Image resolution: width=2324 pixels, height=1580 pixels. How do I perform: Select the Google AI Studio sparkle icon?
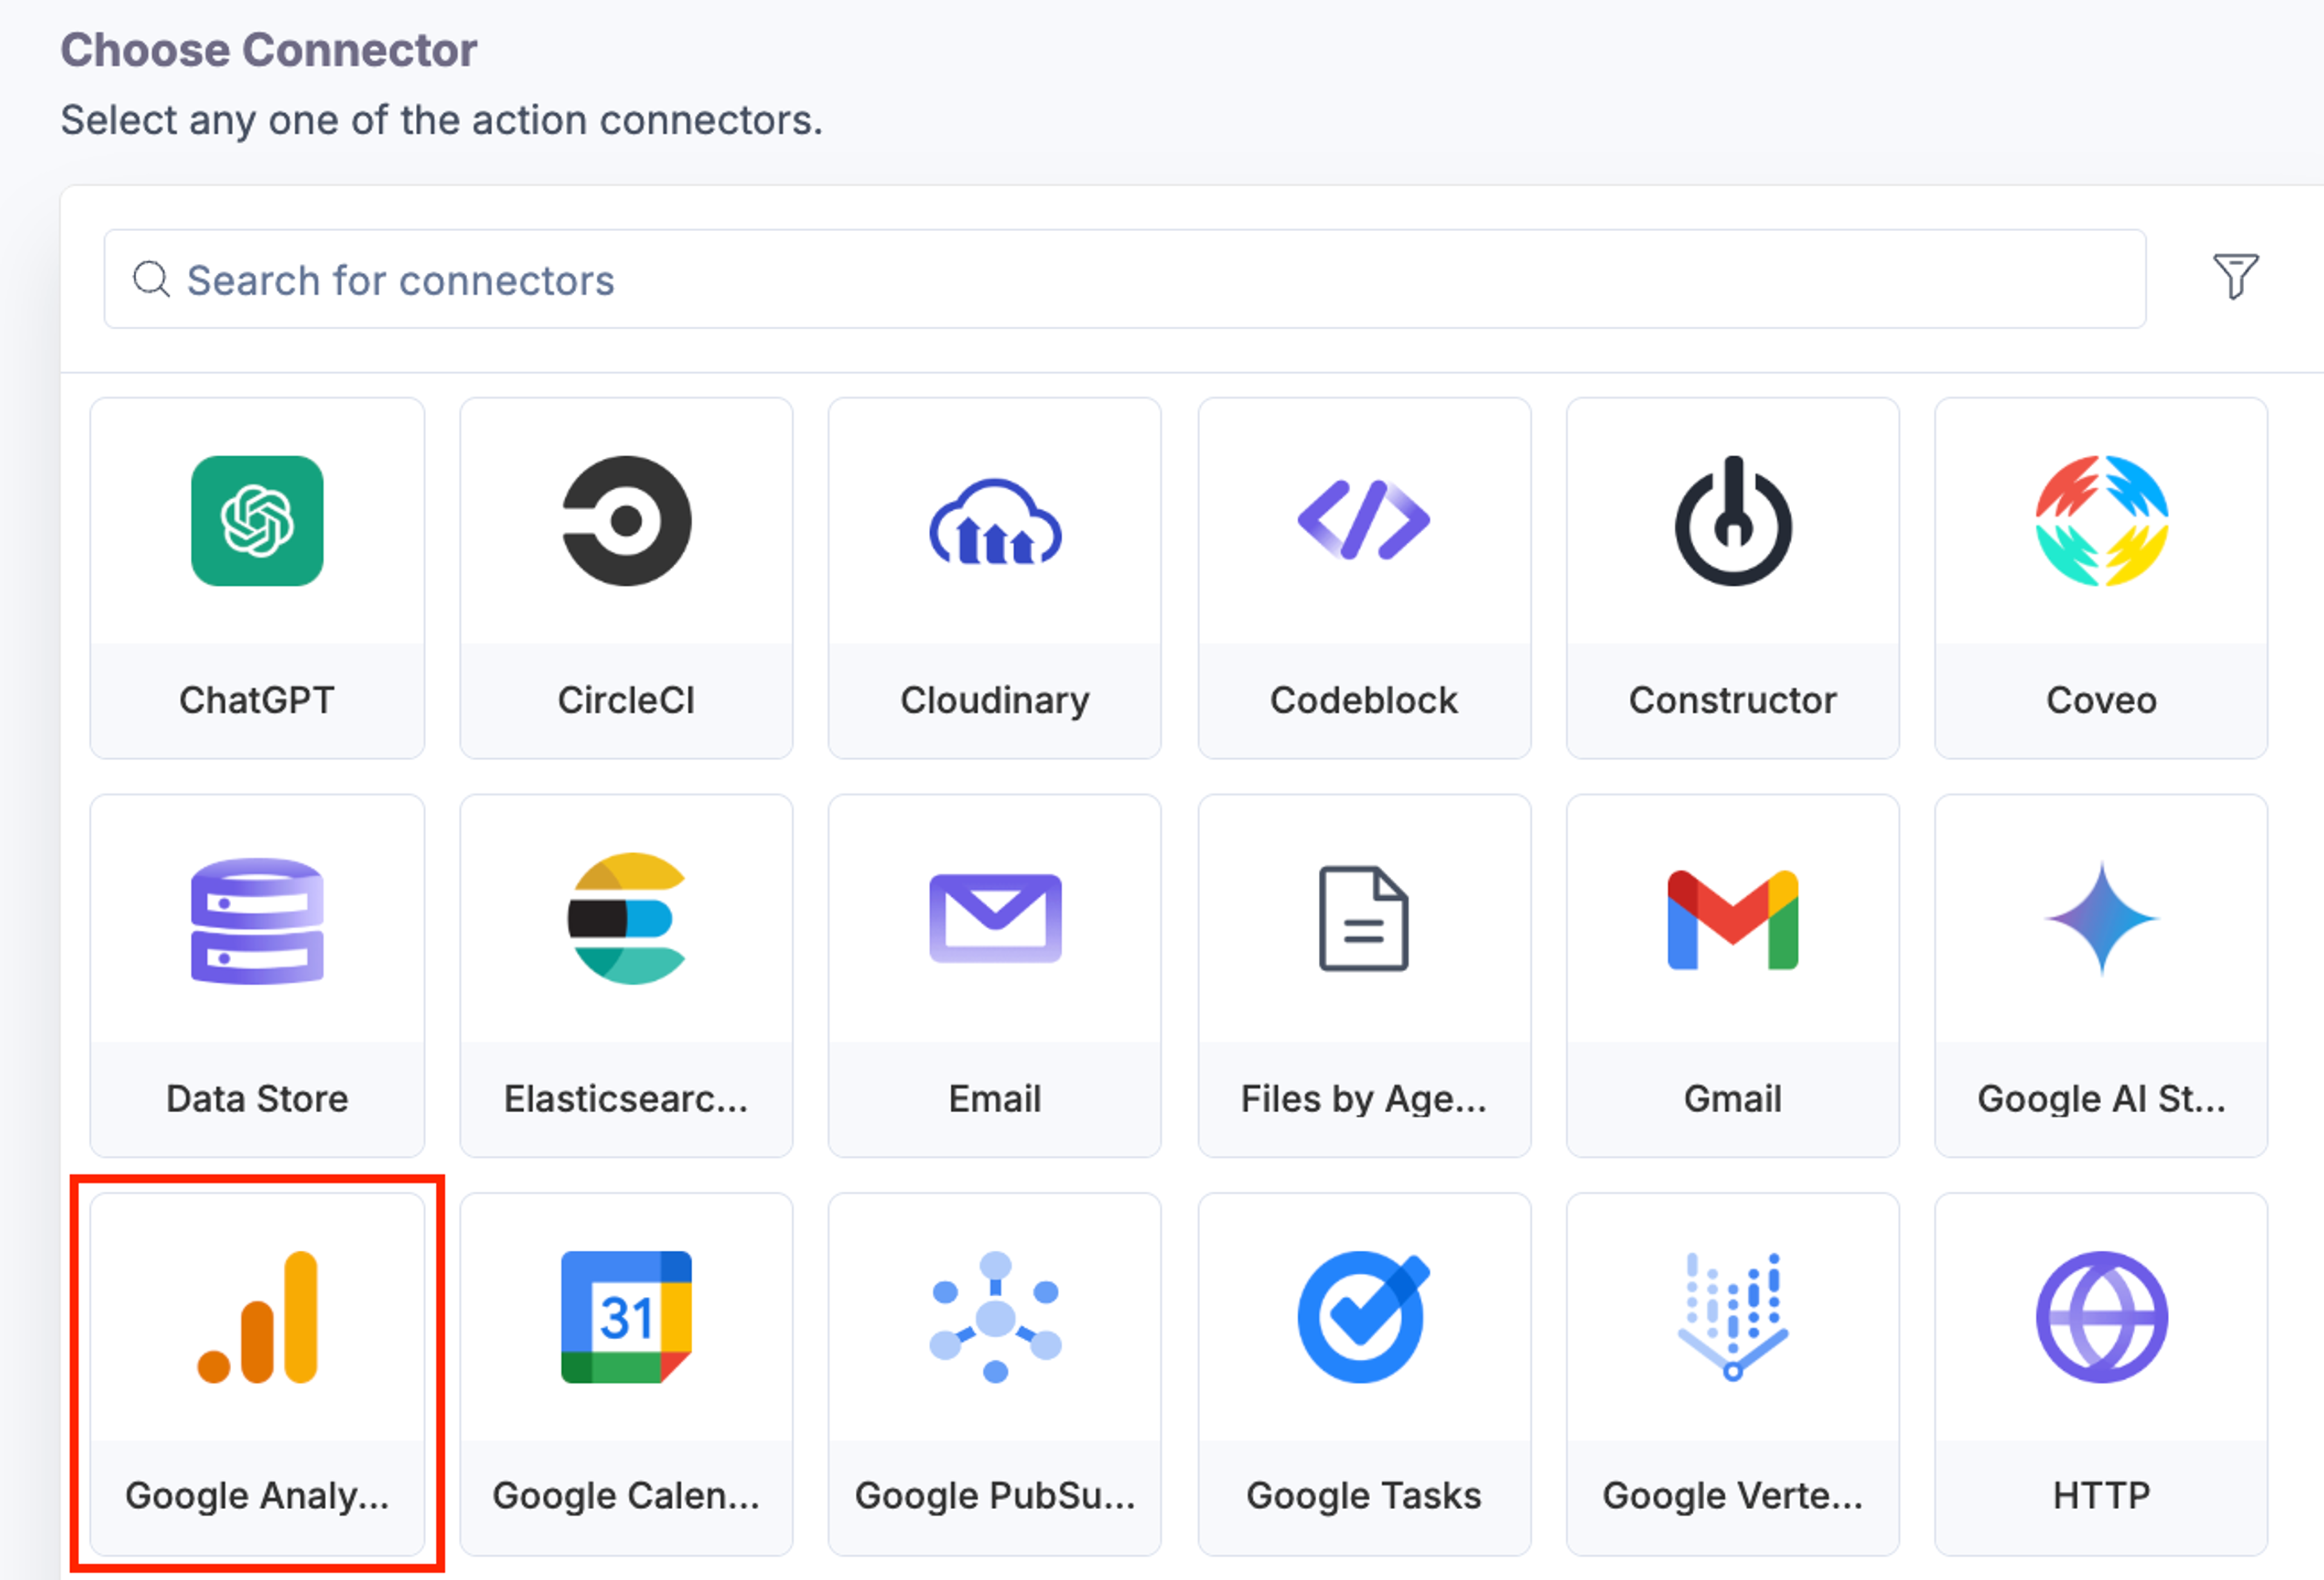coord(2101,918)
